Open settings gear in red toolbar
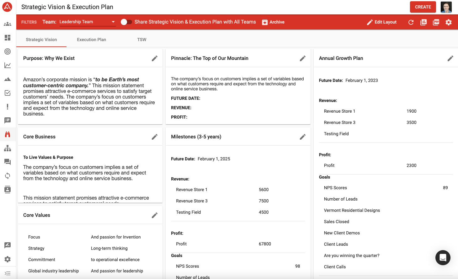The height and width of the screenshot is (279, 458). (449, 22)
